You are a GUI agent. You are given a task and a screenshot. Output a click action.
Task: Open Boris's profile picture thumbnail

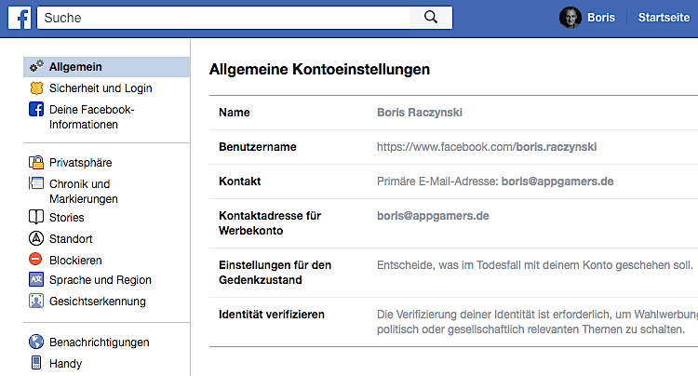click(x=570, y=18)
